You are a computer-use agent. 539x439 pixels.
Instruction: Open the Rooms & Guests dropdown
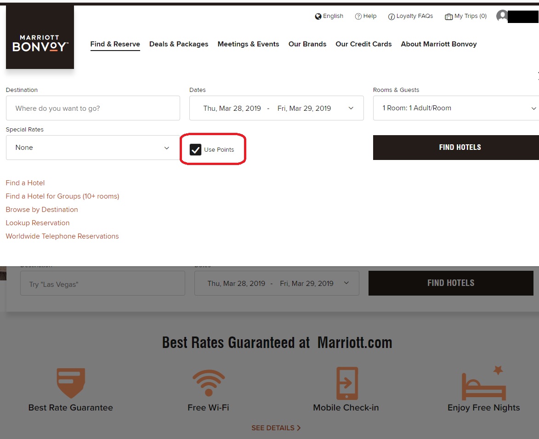[456, 108]
